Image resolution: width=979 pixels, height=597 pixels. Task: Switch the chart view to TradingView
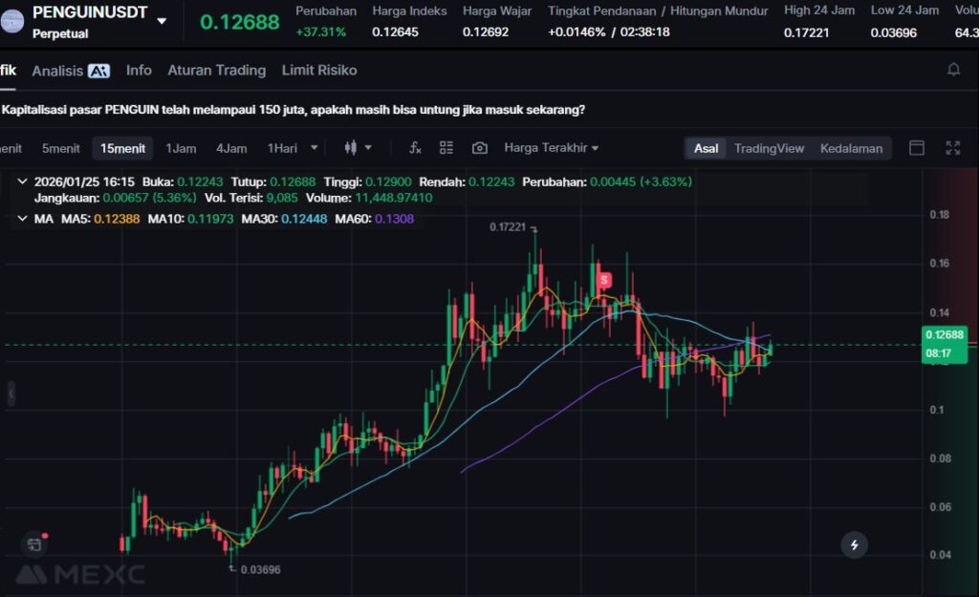pos(769,148)
